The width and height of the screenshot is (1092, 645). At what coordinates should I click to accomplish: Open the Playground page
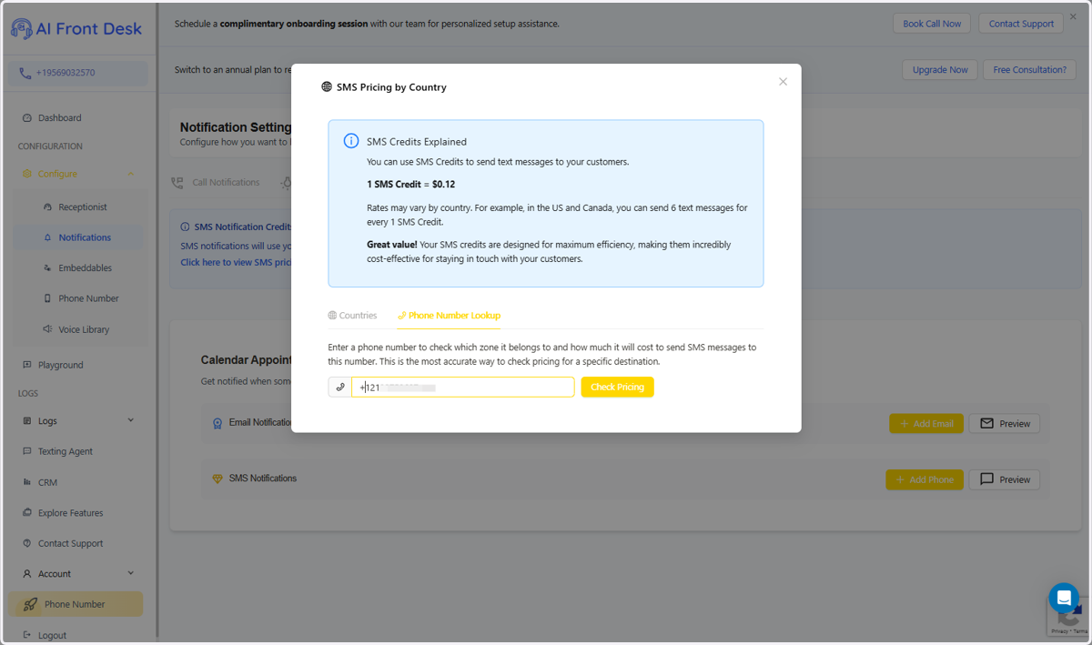pos(60,365)
